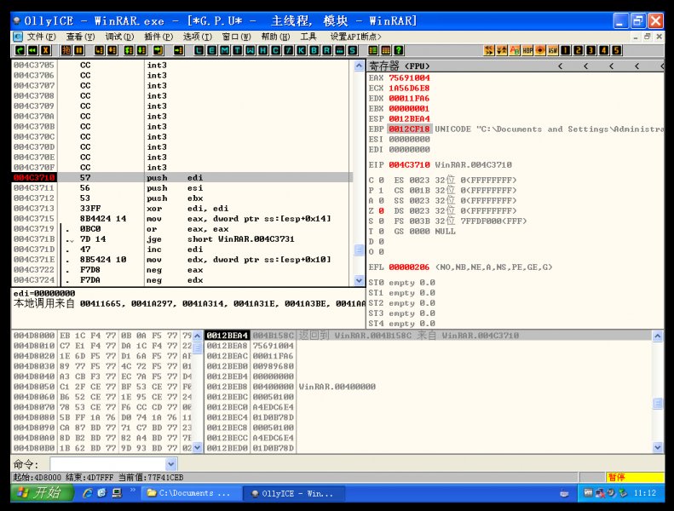Screen dimensions: 674x511
Task: Select numbered toolbar button 3
Action: pyautogui.click(x=591, y=50)
